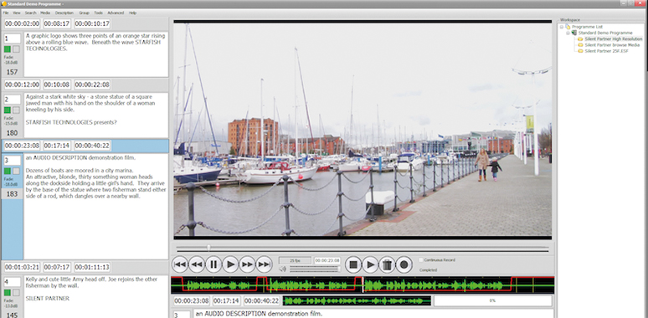648x318 pixels.
Task: Open the Description menu
Action: click(x=64, y=13)
